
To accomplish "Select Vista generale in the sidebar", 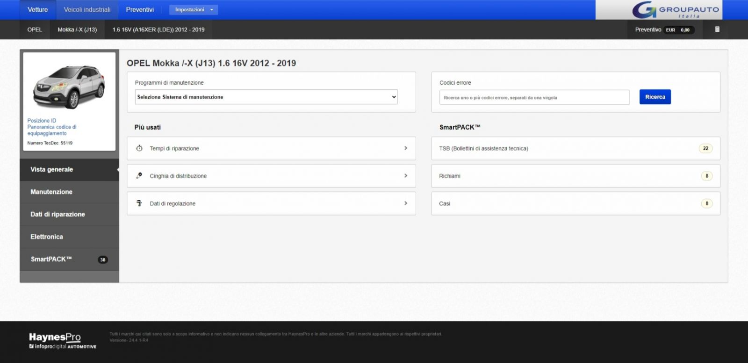I will (69, 170).
